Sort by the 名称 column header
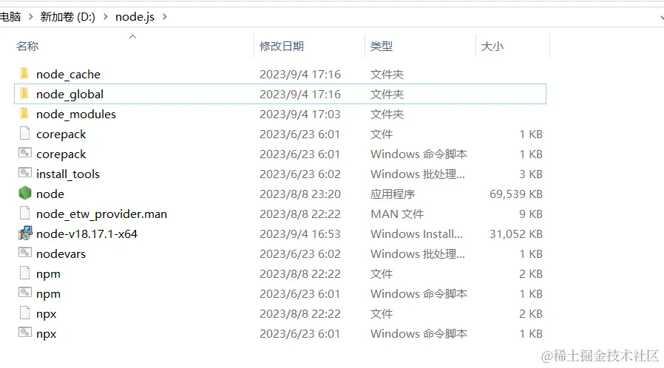 (x=27, y=46)
